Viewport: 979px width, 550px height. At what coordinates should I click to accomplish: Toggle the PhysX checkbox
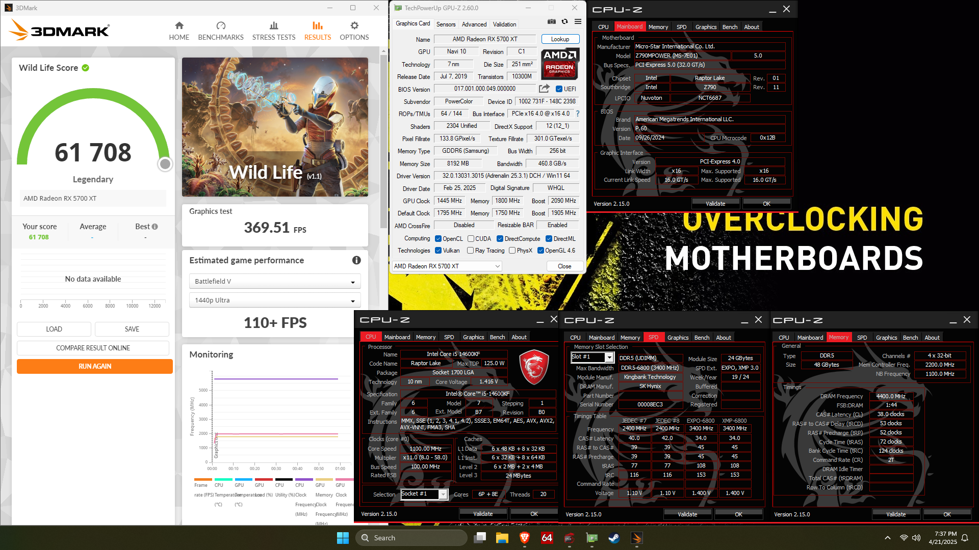click(512, 251)
